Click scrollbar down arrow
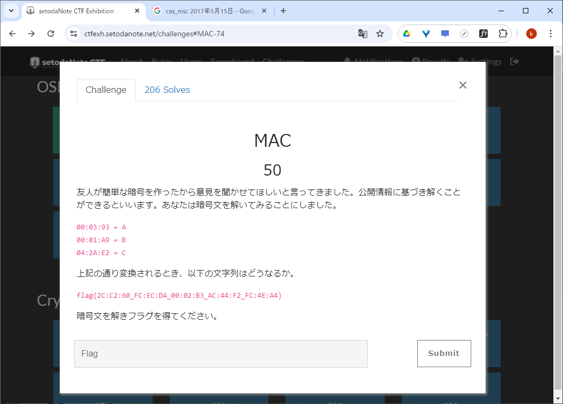The image size is (563, 404). [558, 399]
